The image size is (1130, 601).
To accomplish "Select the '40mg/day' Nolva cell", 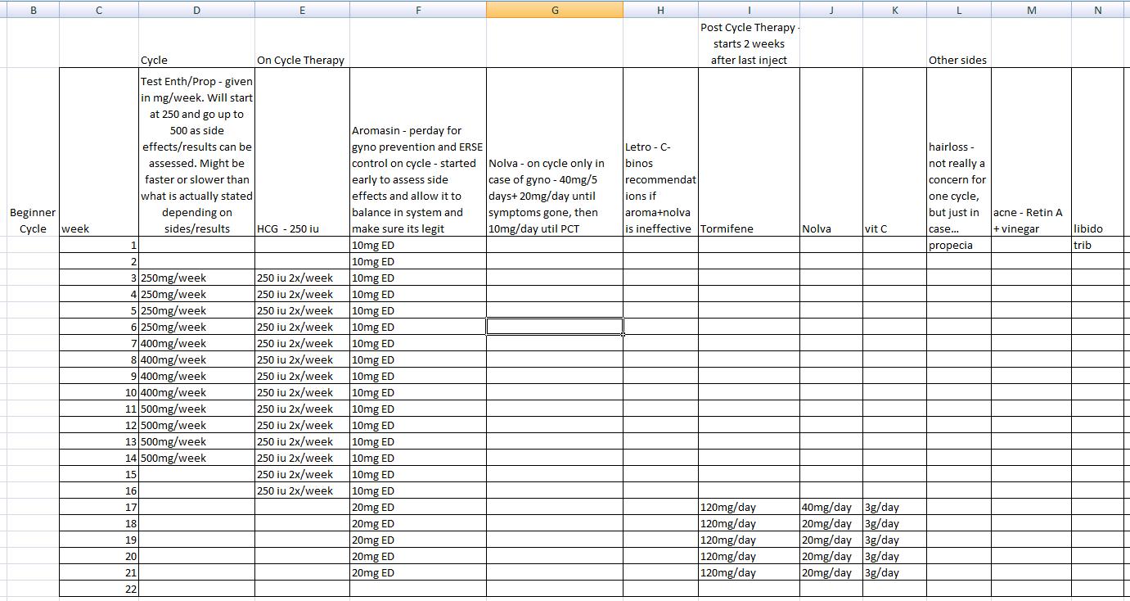I will click(x=831, y=507).
